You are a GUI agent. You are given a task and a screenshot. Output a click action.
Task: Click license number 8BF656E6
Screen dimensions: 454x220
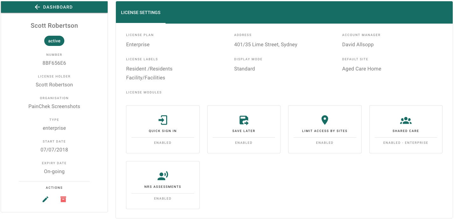(x=54, y=63)
